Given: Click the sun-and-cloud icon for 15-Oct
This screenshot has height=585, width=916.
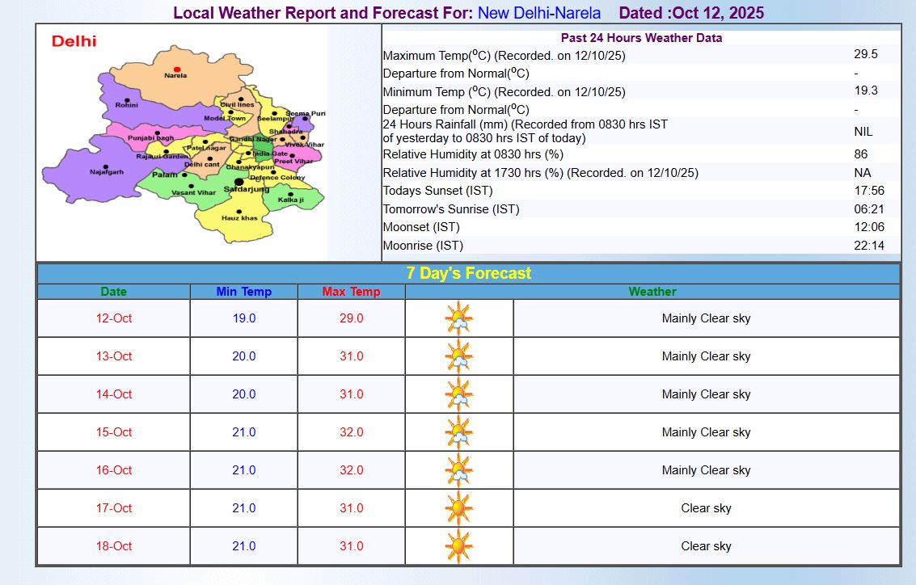Looking at the screenshot, I should click(x=458, y=432).
